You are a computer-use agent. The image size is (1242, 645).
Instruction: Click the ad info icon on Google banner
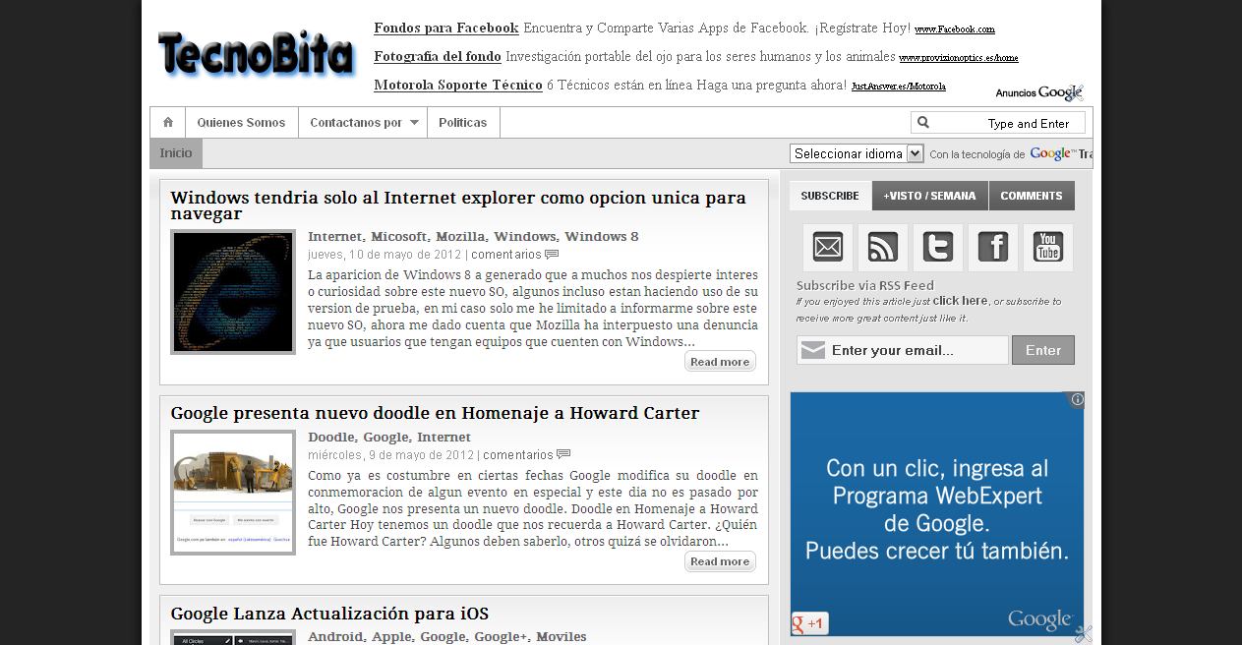1077,399
